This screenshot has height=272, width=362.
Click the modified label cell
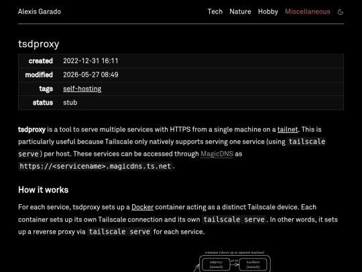click(39, 75)
